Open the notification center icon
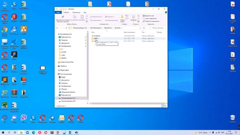 pos(236,132)
